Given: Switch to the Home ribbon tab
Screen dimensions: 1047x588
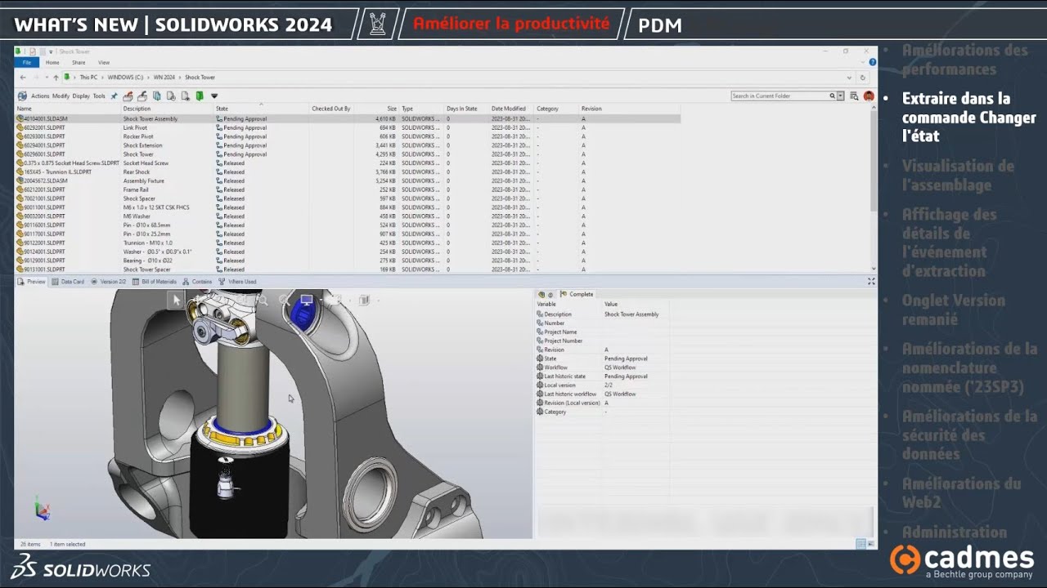Looking at the screenshot, I should (52, 62).
